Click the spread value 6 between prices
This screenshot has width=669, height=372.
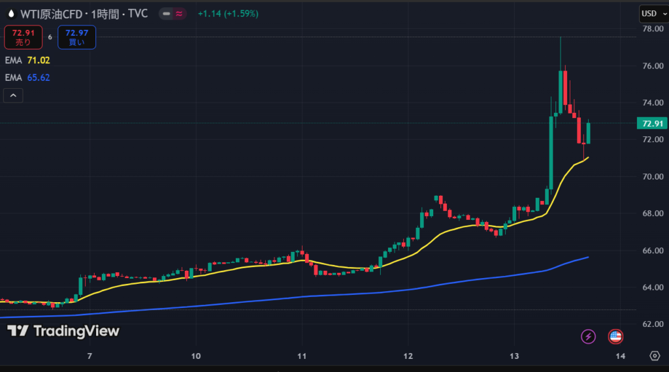coord(50,37)
